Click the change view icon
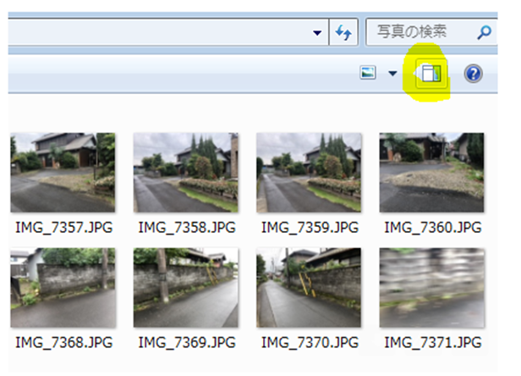Viewport: 521px width, 376px height. point(368,74)
